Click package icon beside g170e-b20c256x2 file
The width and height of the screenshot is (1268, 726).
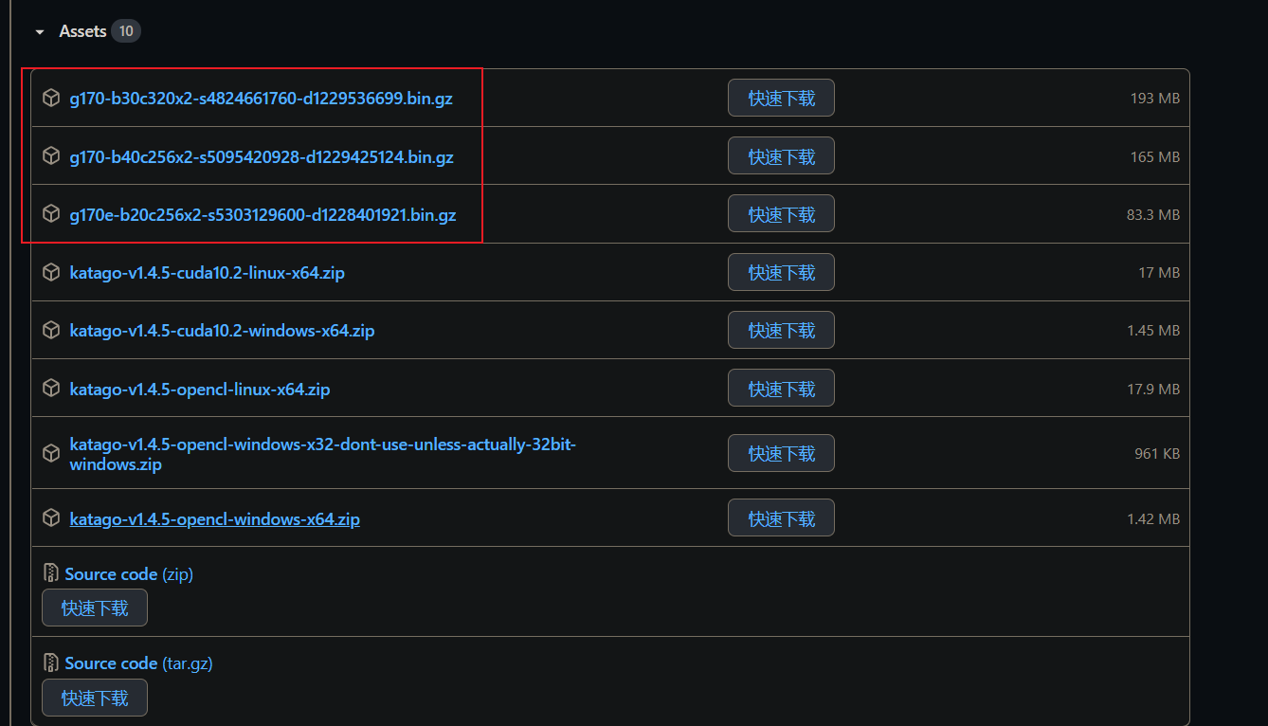click(x=51, y=214)
